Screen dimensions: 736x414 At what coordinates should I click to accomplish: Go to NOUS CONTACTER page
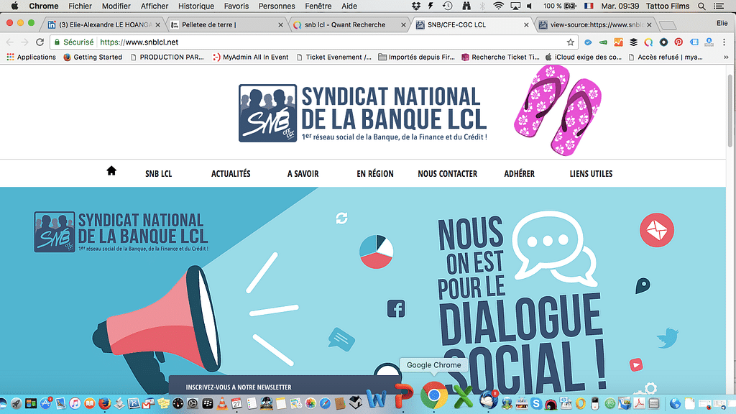[x=447, y=174]
